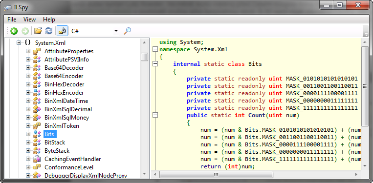Click the BitStack class icon
Viewport: 373px width, 183px height.
[x=37, y=142]
